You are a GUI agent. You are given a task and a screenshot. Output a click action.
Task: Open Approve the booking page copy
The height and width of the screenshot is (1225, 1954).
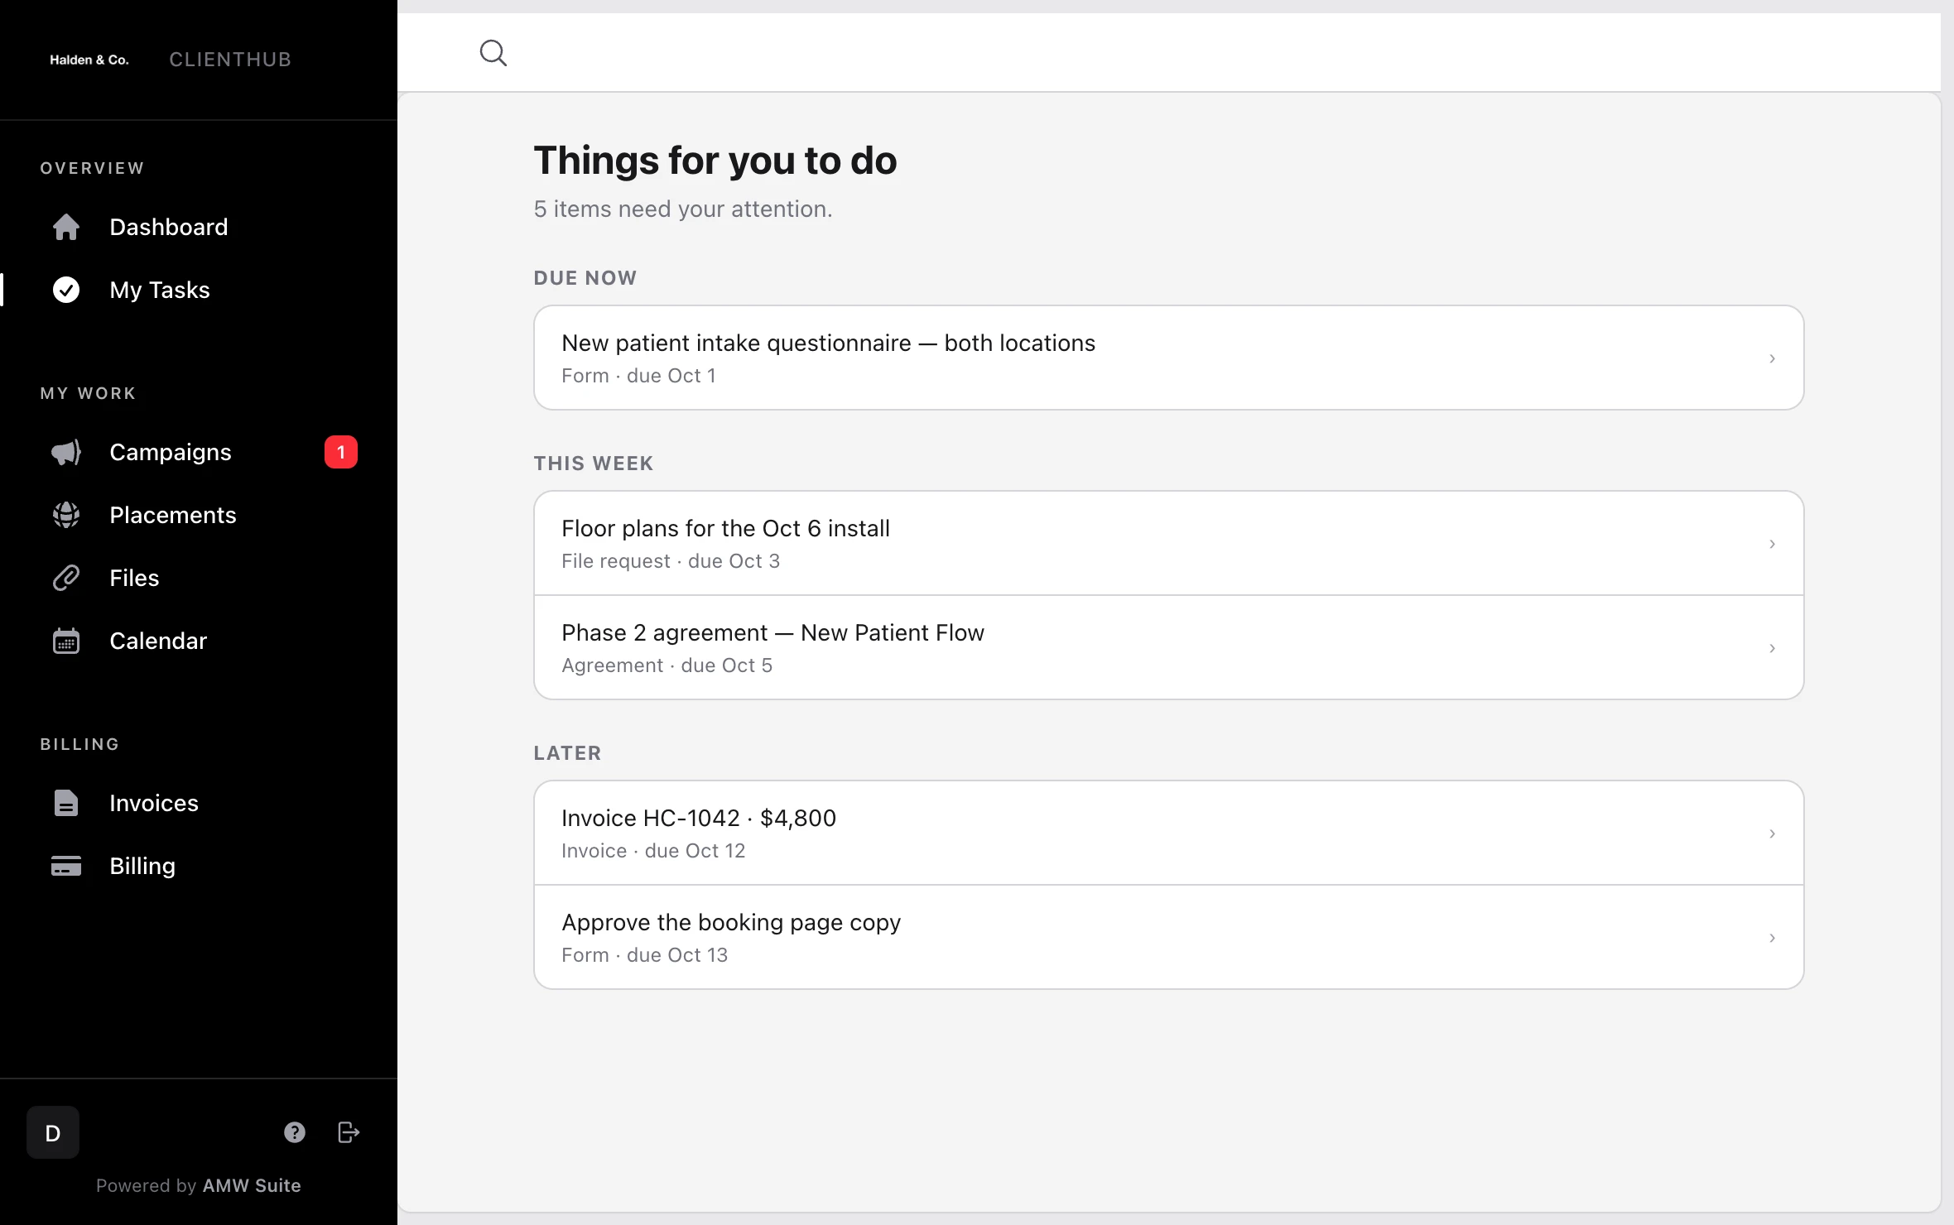coord(1169,937)
